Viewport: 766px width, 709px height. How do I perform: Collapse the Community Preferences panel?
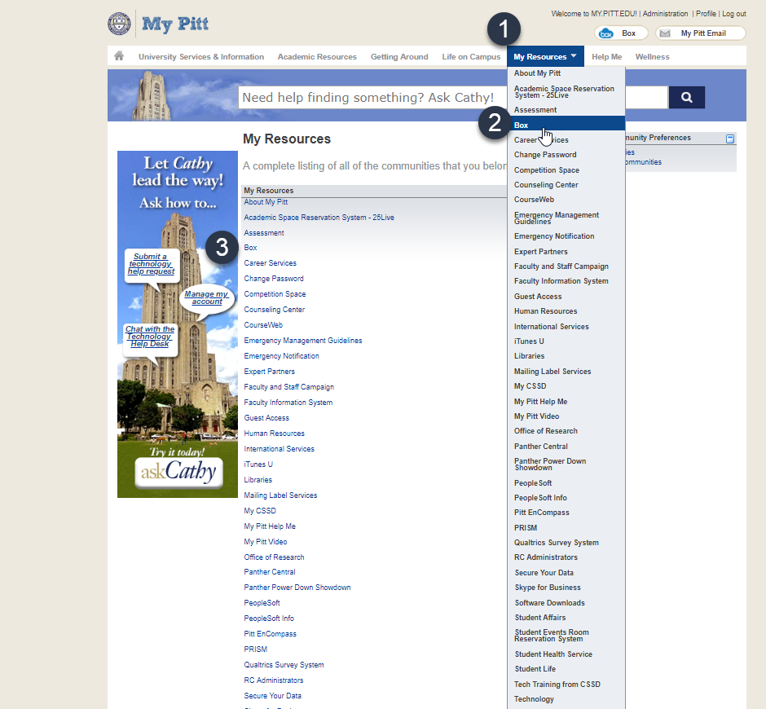pyautogui.click(x=730, y=139)
